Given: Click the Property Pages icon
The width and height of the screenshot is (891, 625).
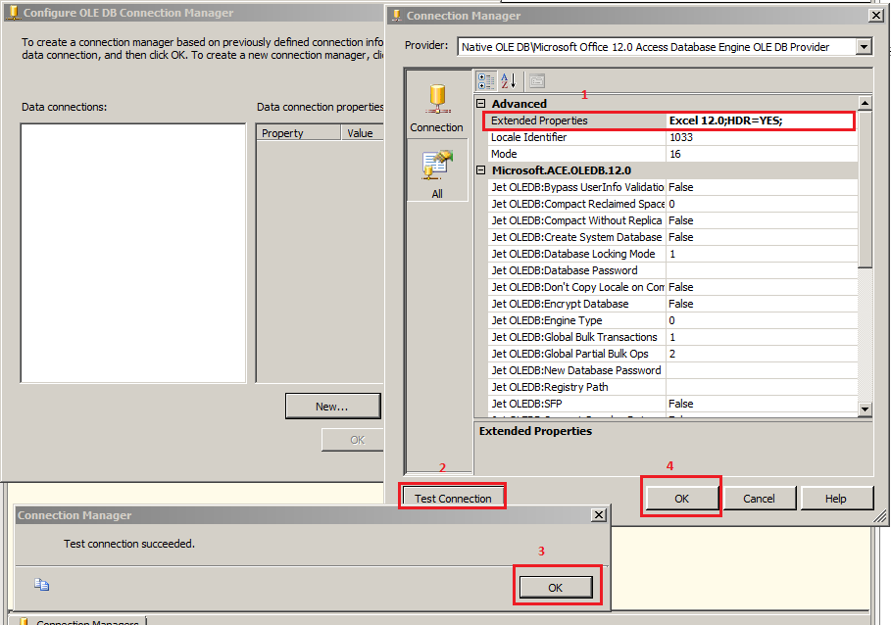Looking at the screenshot, I should click(x=538, y=80).
